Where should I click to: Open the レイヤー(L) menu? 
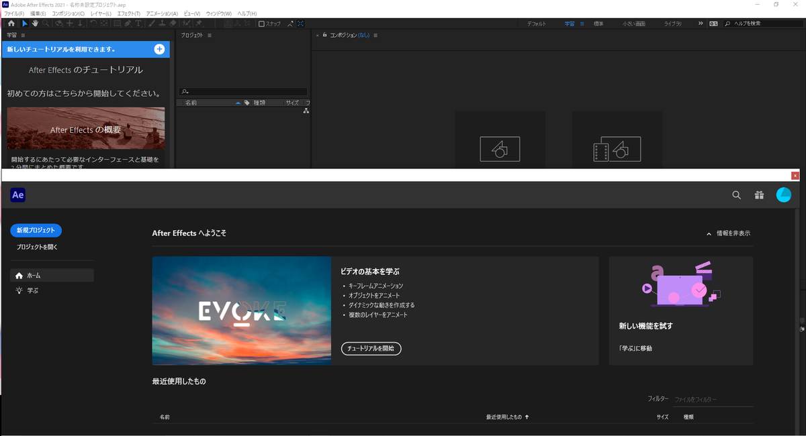pyautogui.click(x=101, y=13)
